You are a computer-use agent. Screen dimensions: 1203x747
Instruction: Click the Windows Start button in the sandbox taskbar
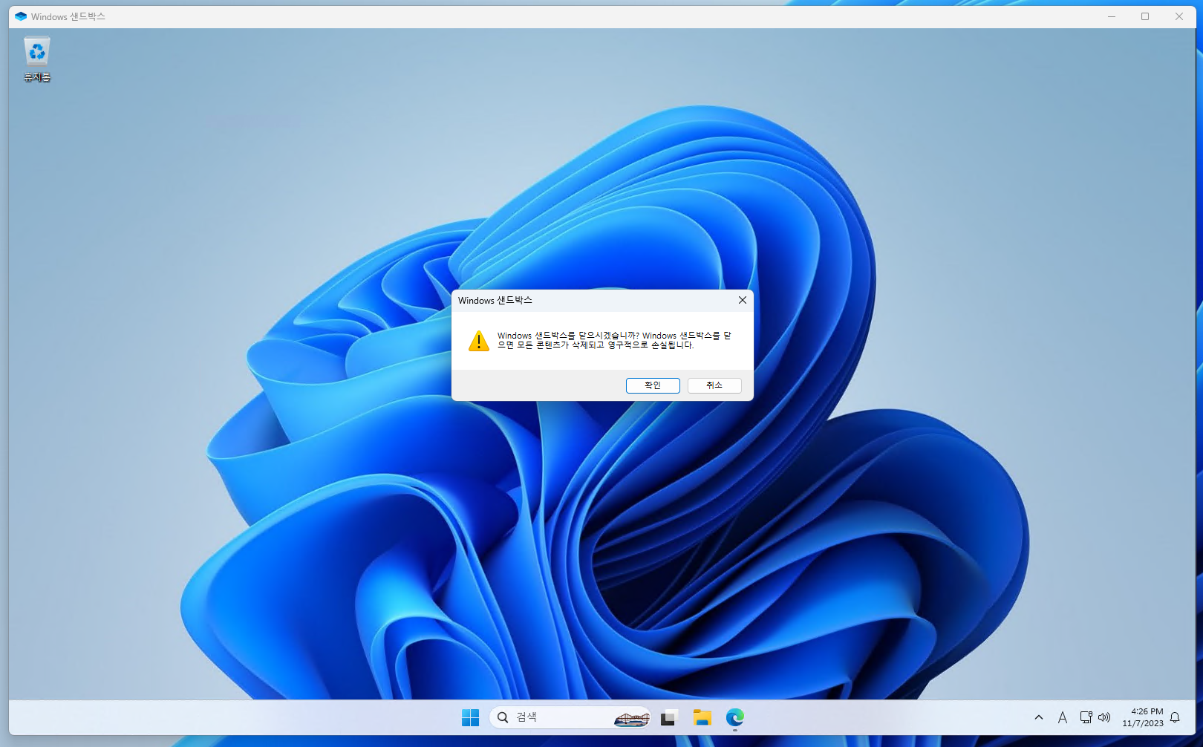point(470,717)
